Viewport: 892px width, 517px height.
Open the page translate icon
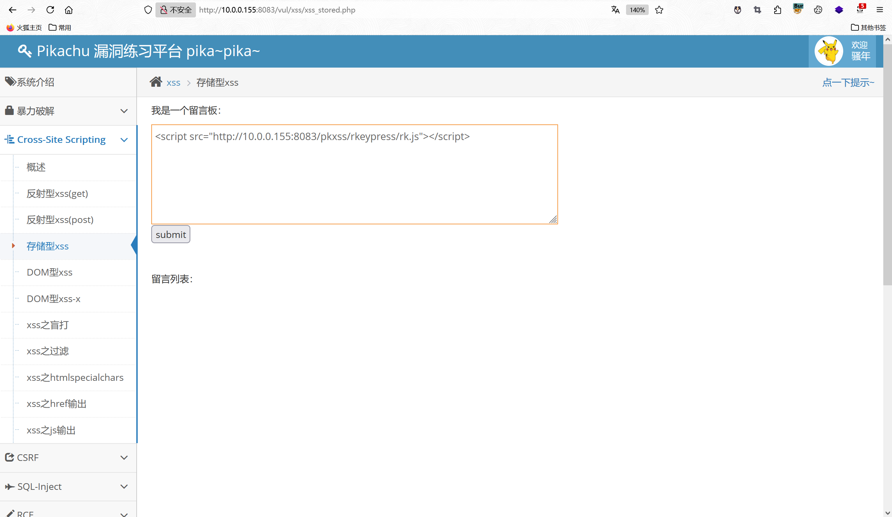point(615,10)
